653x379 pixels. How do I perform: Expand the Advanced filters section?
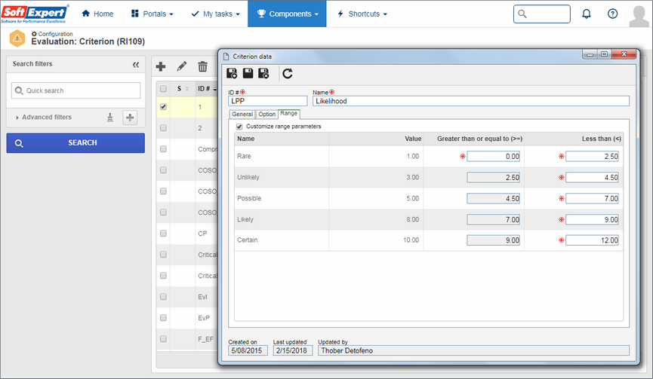click(43, 118)
